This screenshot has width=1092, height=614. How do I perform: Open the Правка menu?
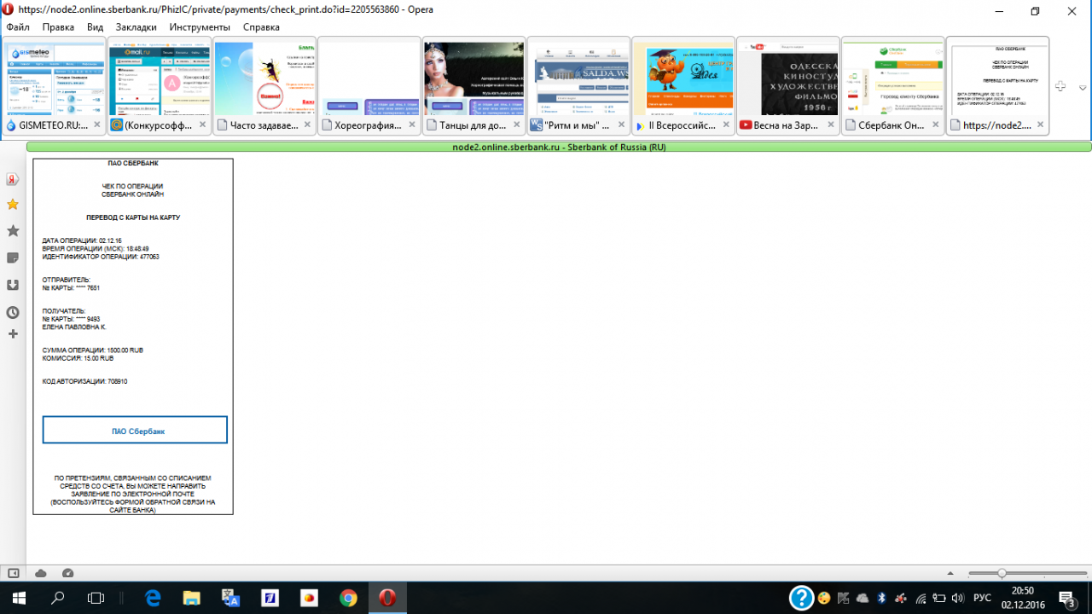click(x=58, y=27)
